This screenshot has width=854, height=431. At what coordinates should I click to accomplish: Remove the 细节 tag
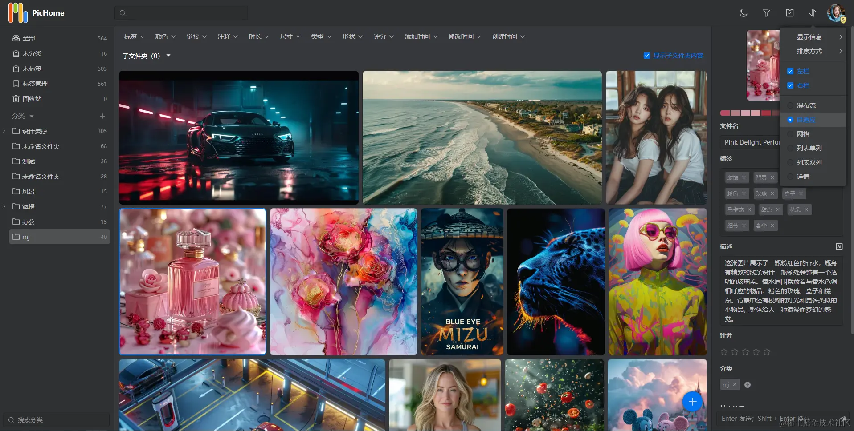[744, 226]
